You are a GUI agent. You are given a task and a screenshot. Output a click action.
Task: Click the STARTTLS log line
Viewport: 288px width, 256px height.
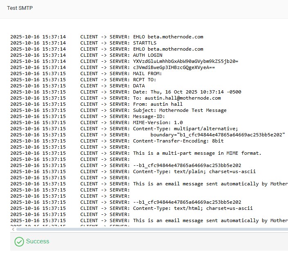[x=144, y=43]
